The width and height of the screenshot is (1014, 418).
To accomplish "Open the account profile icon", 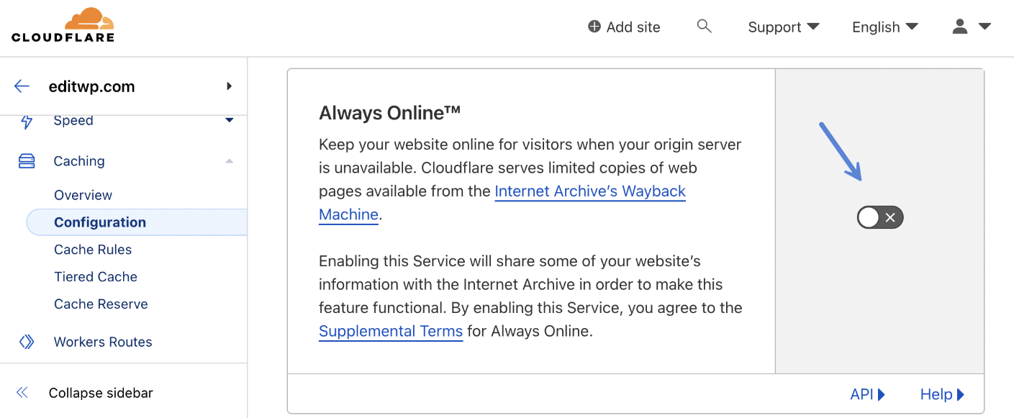I will point(959,26).
